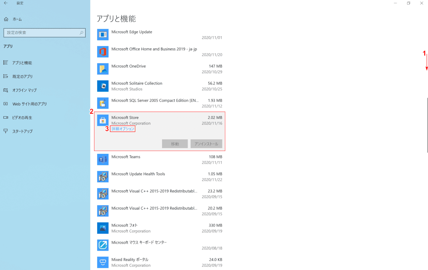Click the Microsoft フォト app icon
This screenshot has height=270, width=428.
click(103, 228)
